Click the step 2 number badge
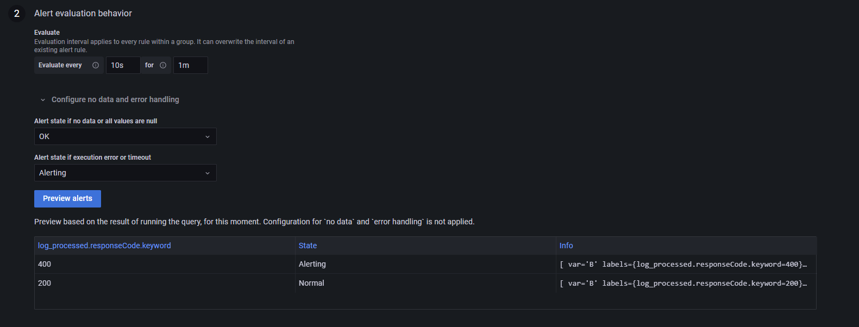 click(x=17, y=14)
